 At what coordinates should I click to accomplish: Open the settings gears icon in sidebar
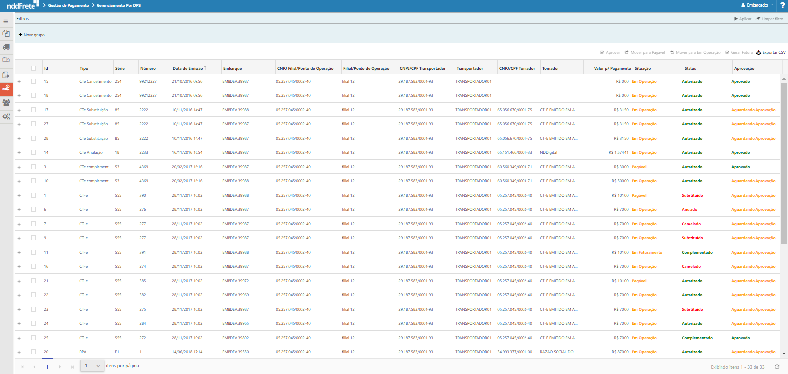tap(6, 116)
